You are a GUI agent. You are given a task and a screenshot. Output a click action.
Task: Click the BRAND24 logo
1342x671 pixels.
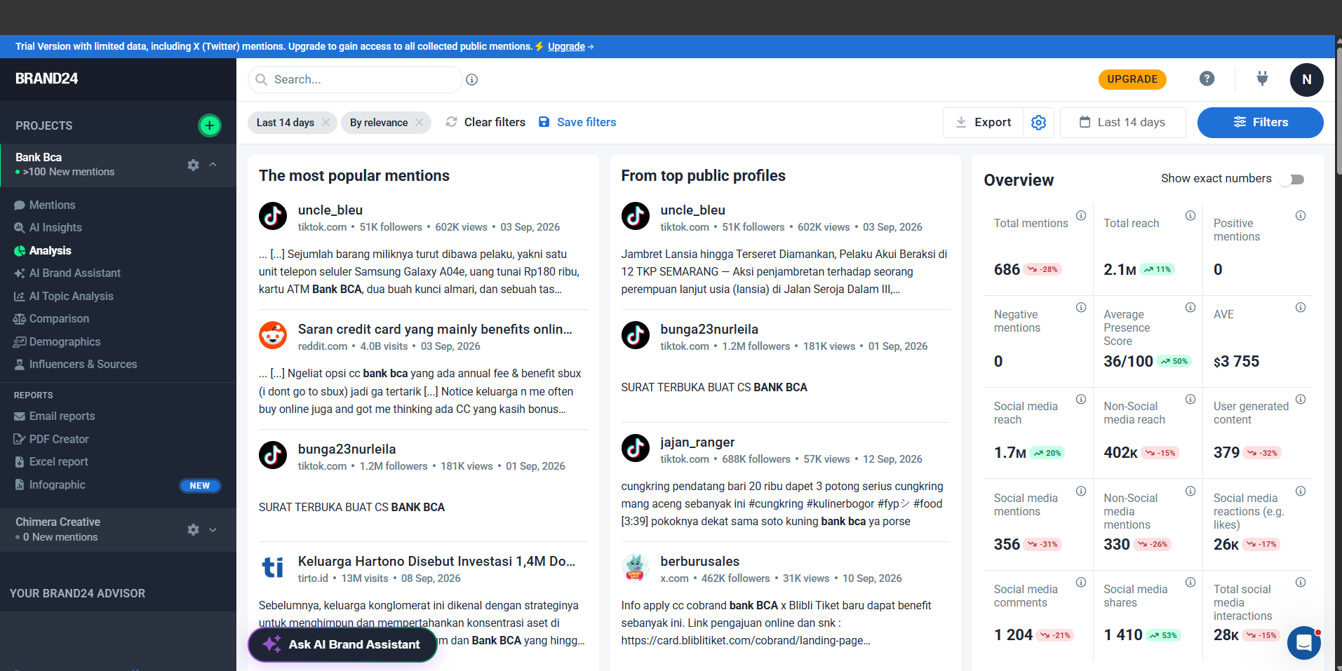point(46,79)
